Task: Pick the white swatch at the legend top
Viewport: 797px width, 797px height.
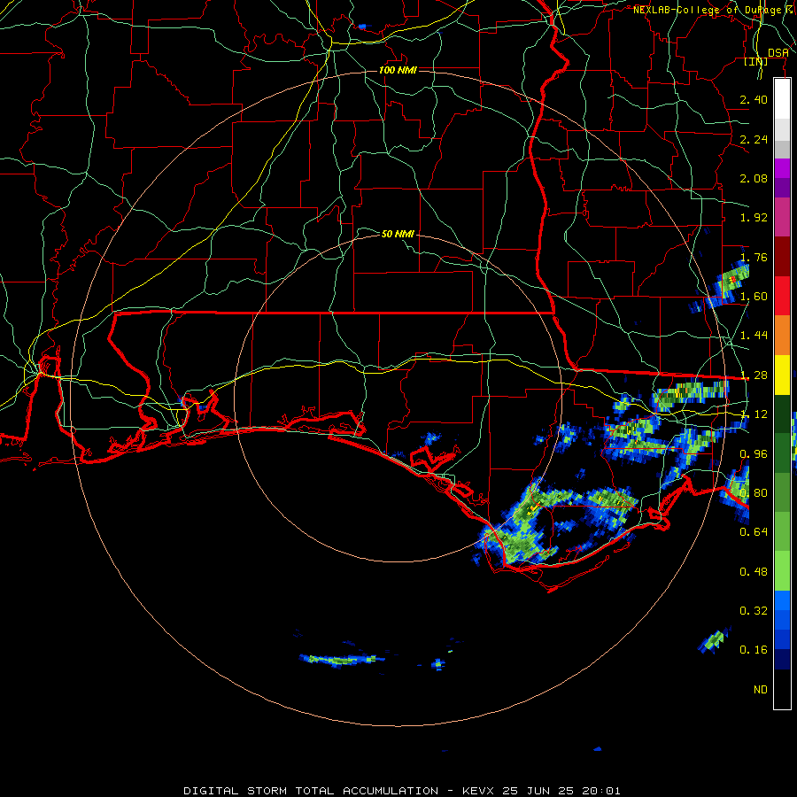Action: [782, 99]
